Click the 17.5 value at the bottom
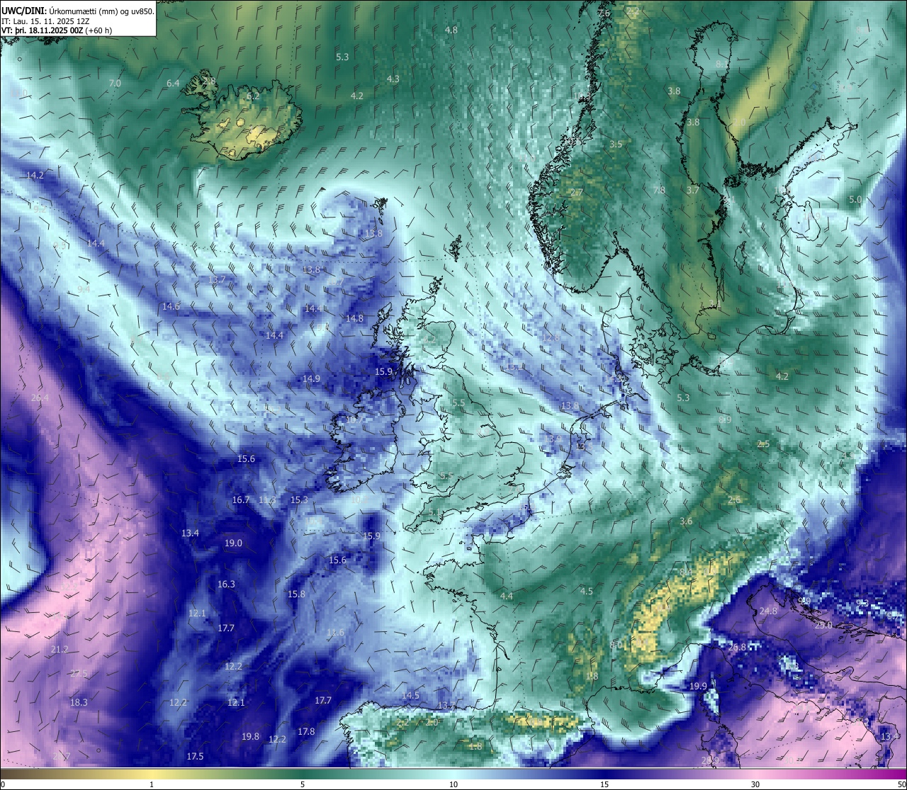 pos(195,757)
